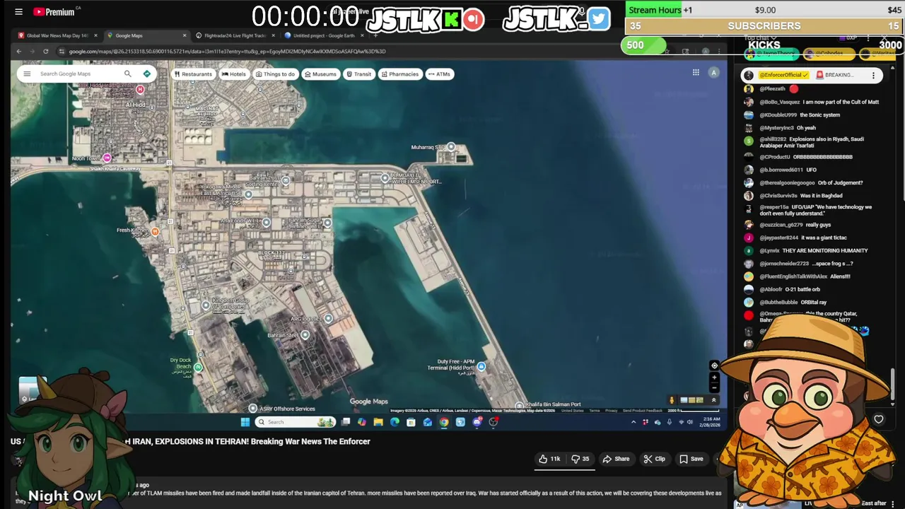The width and height of the screenshot is (905, 509).
Task: Select the ASRY Offshore Services marker
Action: 253,409
